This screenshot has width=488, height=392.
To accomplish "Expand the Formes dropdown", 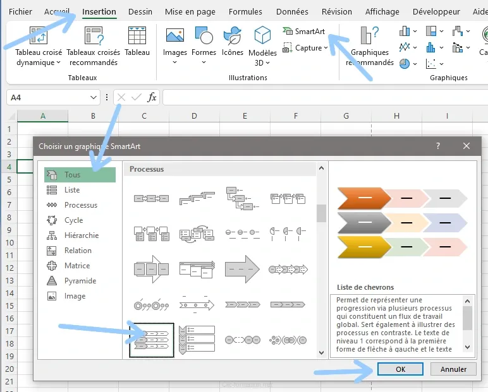I will point(204,44).
